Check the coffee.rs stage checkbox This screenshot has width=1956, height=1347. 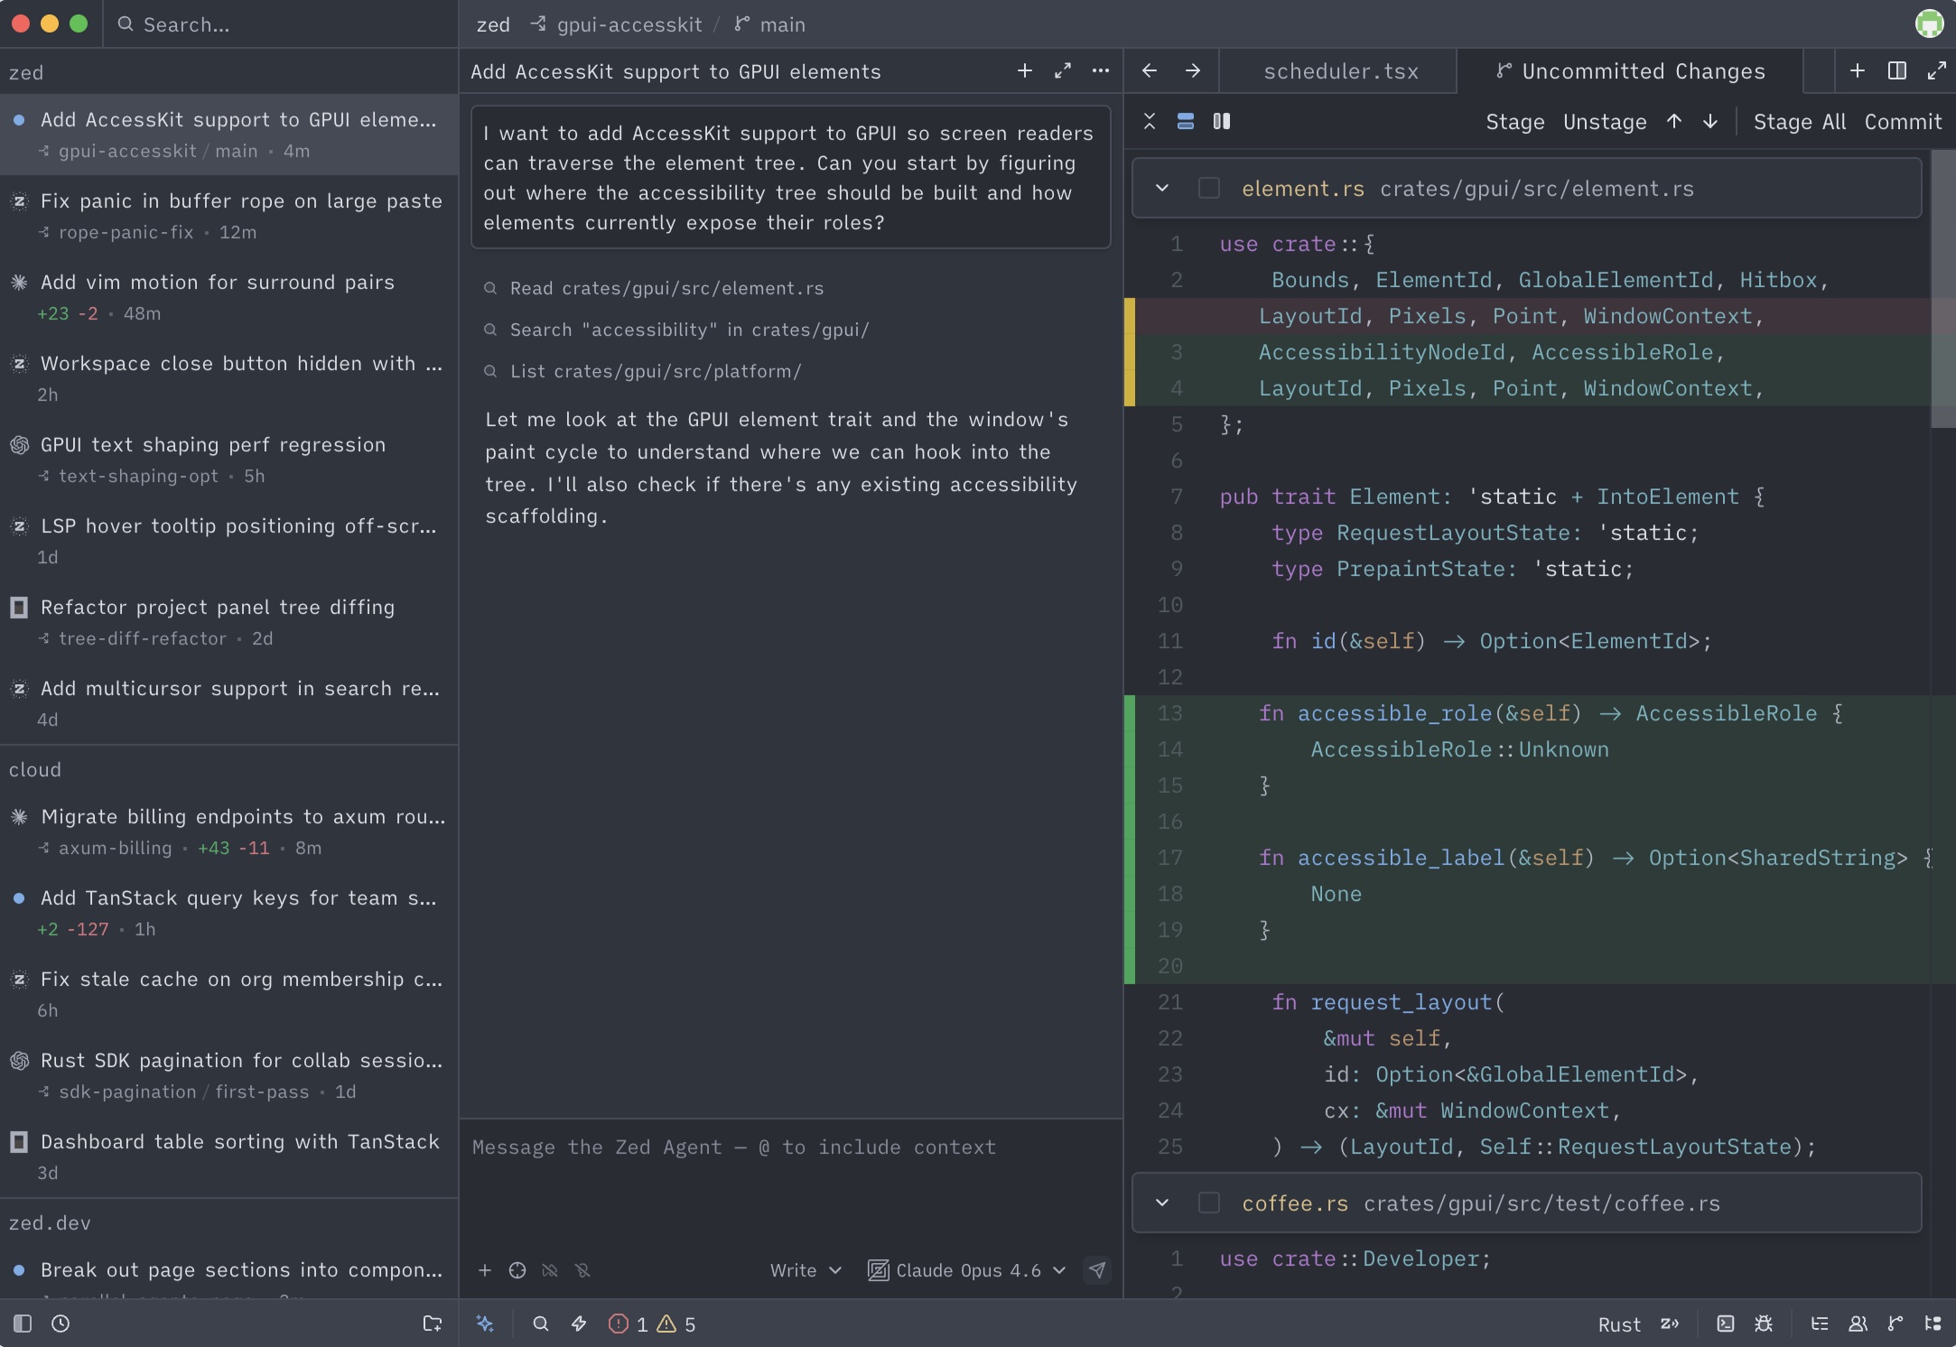[1209, 1203]
